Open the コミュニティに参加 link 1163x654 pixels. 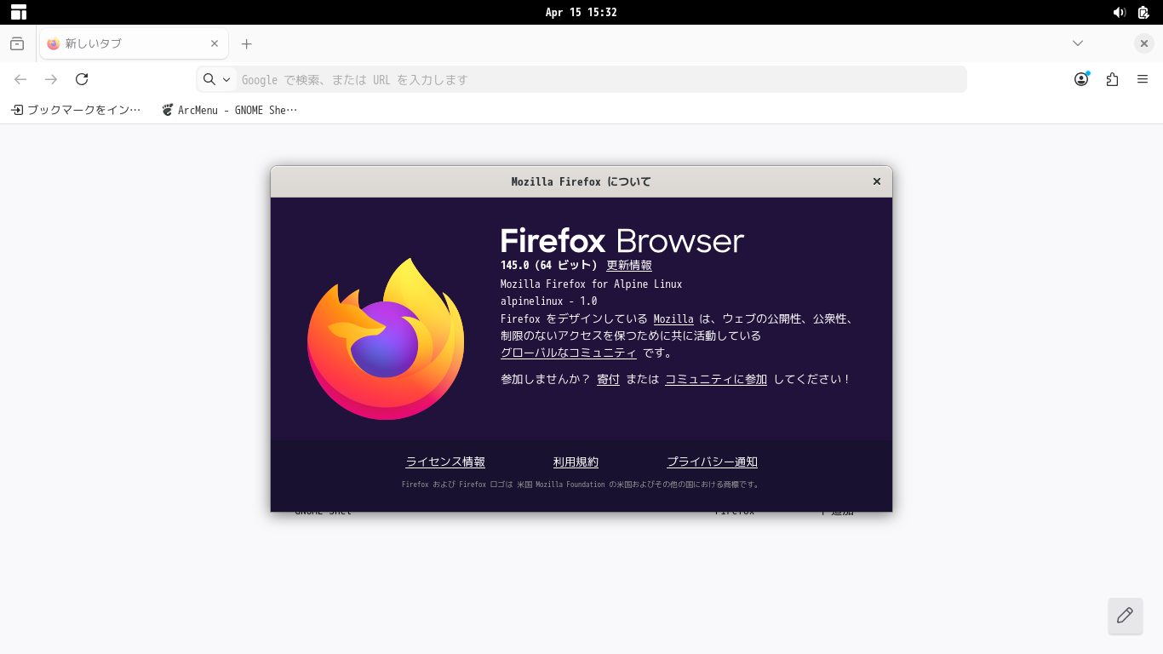[716, 379]
